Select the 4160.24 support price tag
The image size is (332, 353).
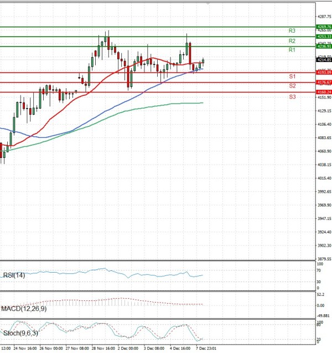pos(324,92)
